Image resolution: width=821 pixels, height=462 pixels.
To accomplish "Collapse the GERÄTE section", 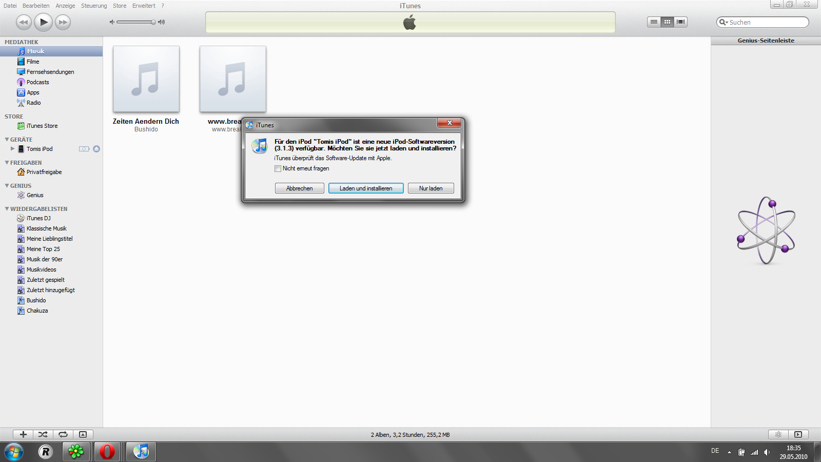I will 7,140.
